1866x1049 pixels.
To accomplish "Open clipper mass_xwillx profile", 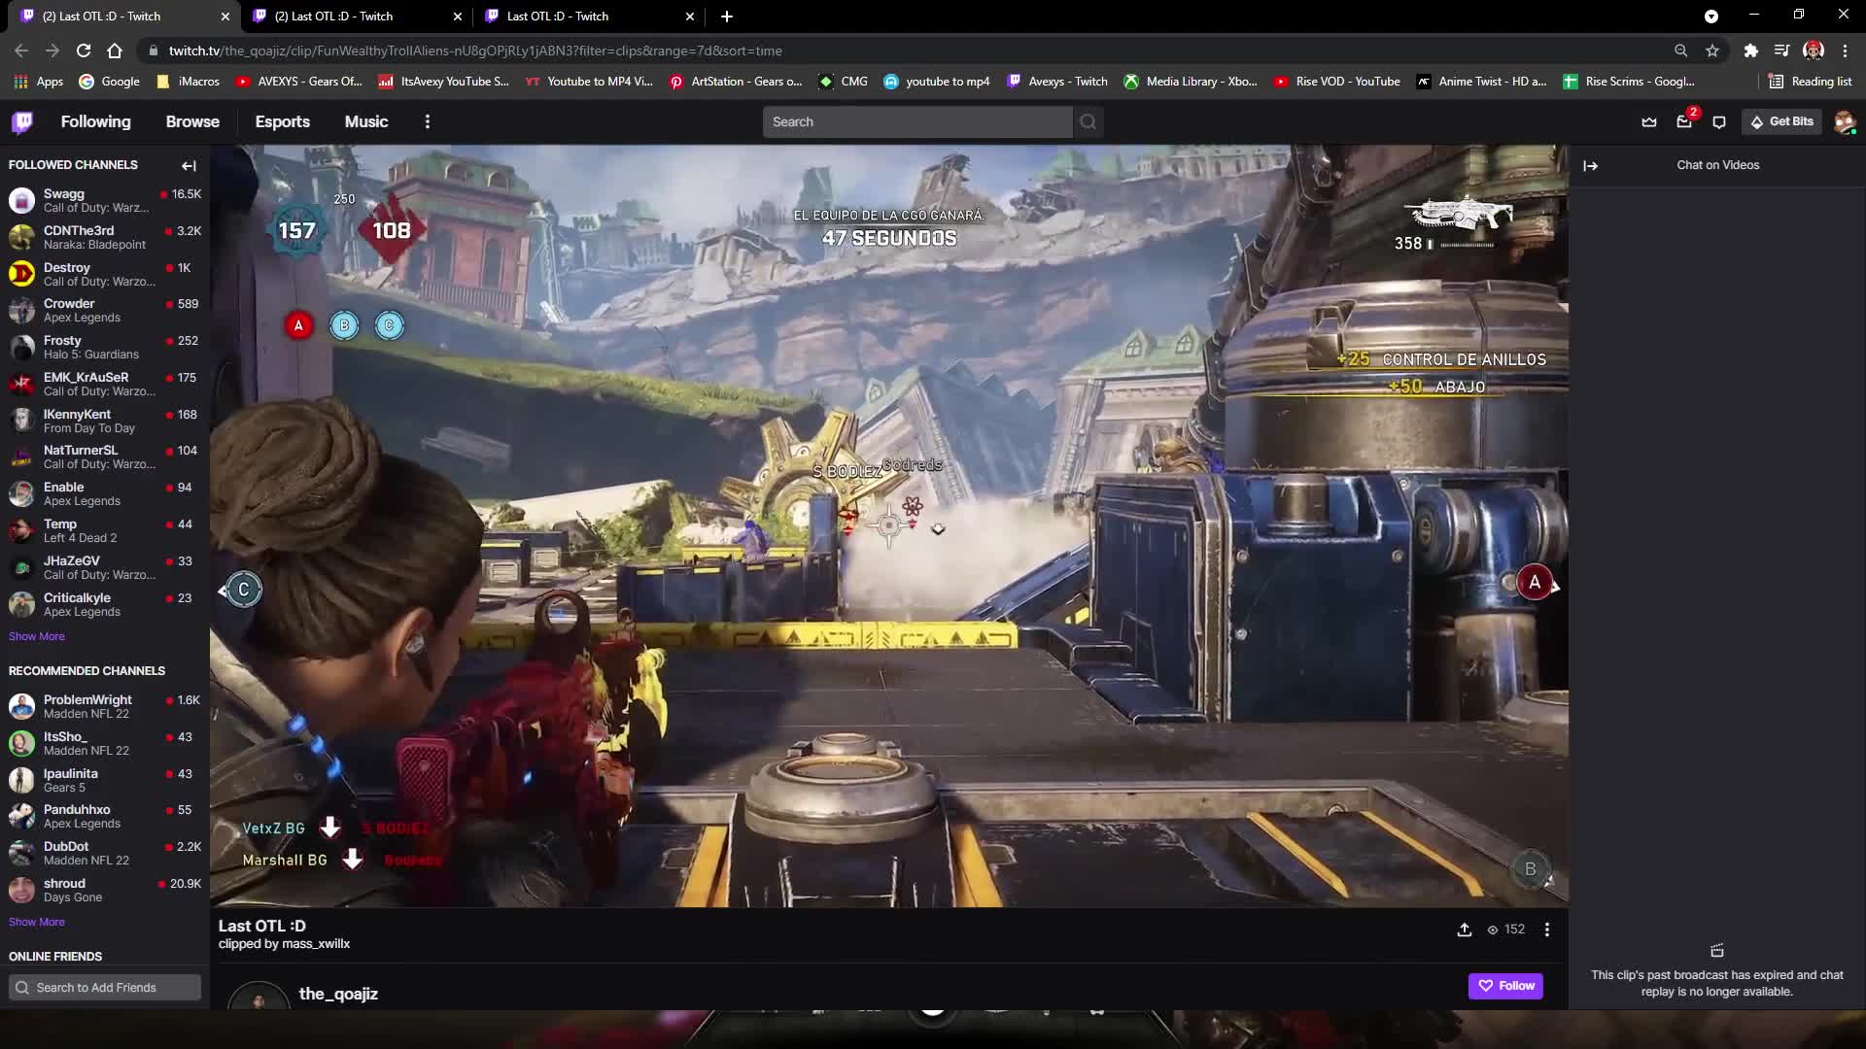I will tap(316, 944).
